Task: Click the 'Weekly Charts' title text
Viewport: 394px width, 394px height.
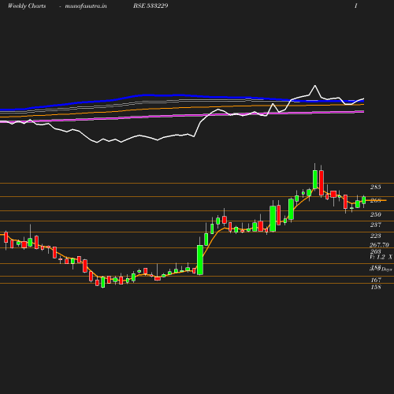Action: tap(27, 6)
